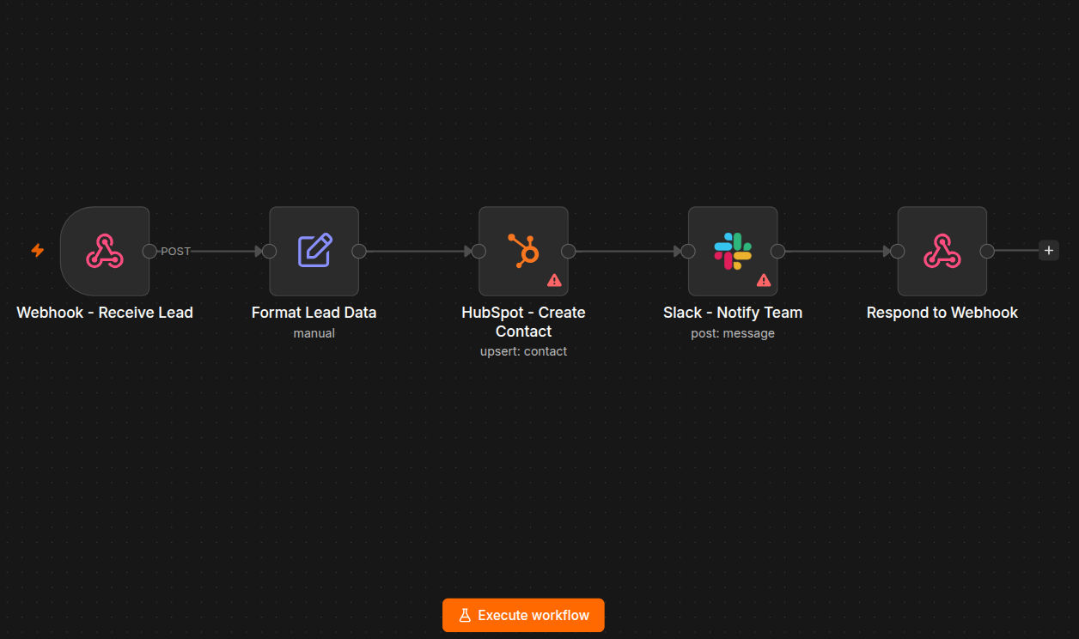
Task: Click the flask icon in Execute workflow button
Action: (x=465, y=615)
